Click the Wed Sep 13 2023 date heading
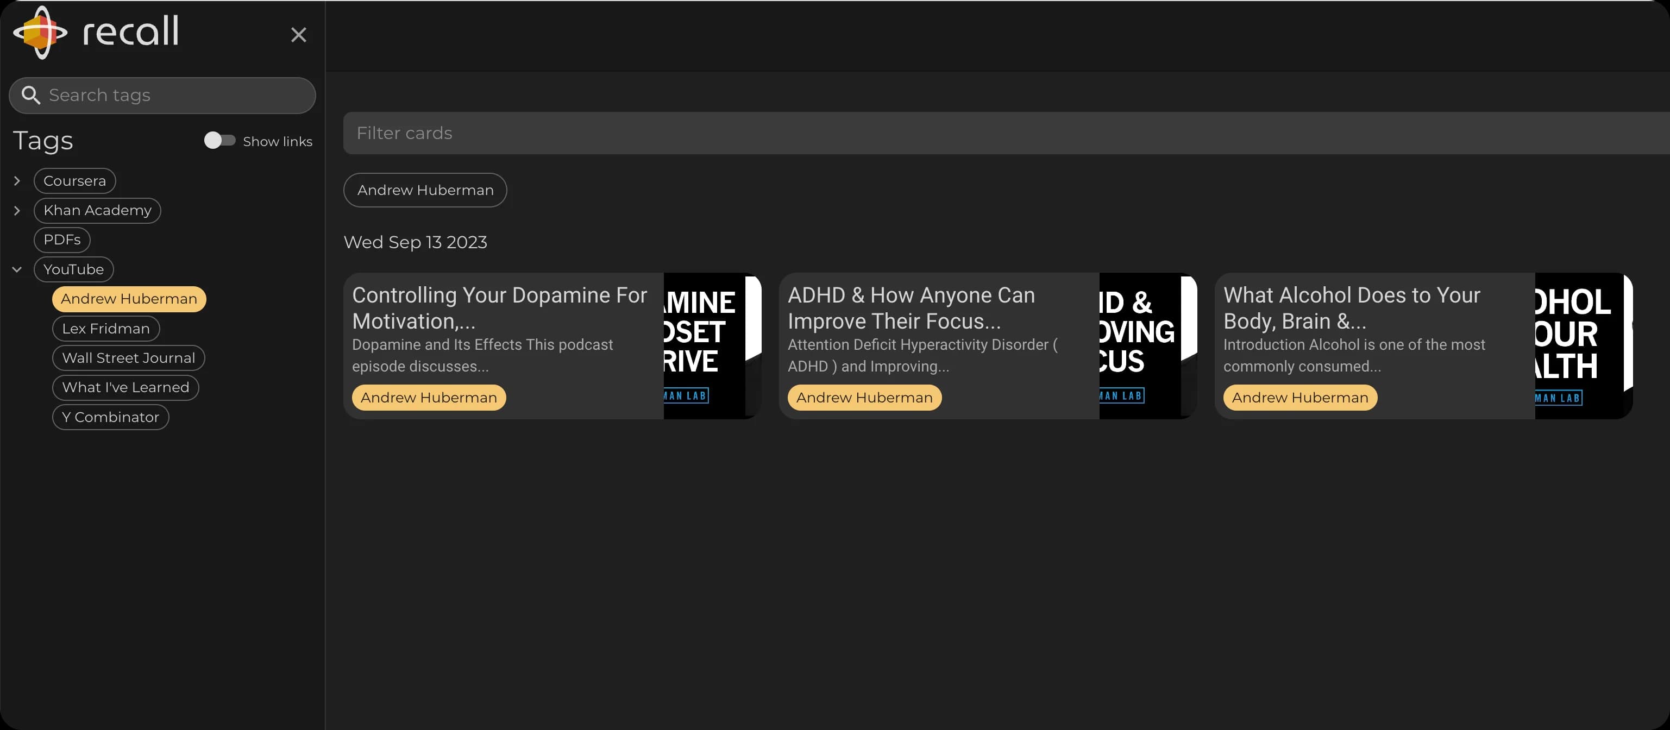Image resolution: width=1670 pixels, height=730 pixels. (416, 242)
